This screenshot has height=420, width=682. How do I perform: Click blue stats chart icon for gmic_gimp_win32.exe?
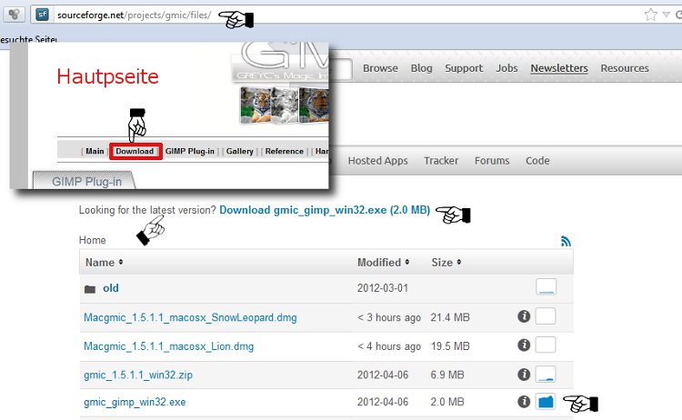(546, 401)
